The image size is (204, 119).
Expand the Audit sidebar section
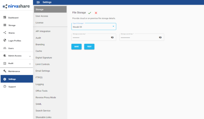point(30,63)
